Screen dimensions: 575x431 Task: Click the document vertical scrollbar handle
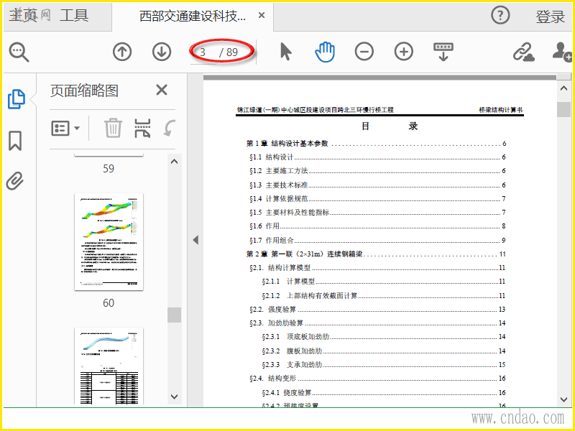coord(564,110)
